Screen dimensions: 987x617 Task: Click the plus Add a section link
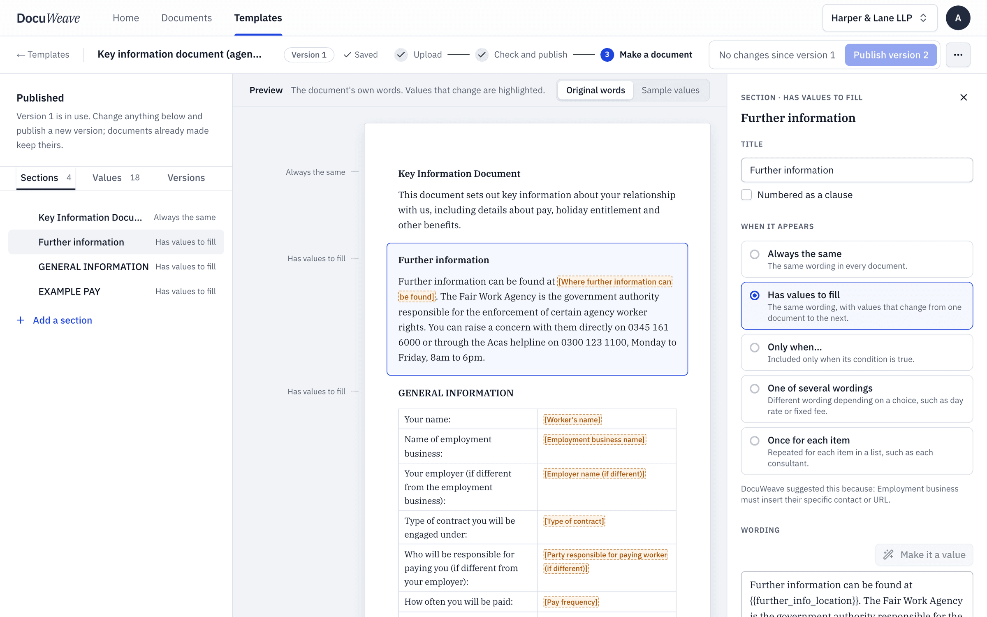pos(54,320)
